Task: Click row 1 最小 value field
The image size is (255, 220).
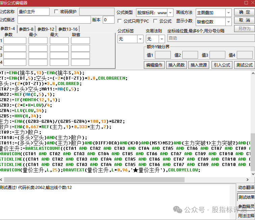Action: coord(38,40)
